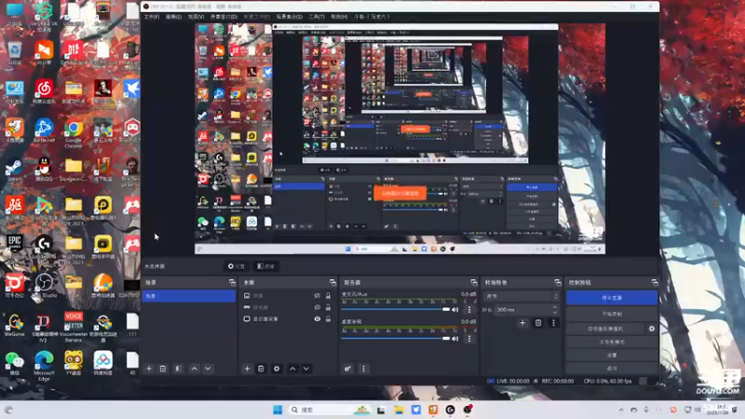Click Exit button in Controls panel

[x=612, y=368]
